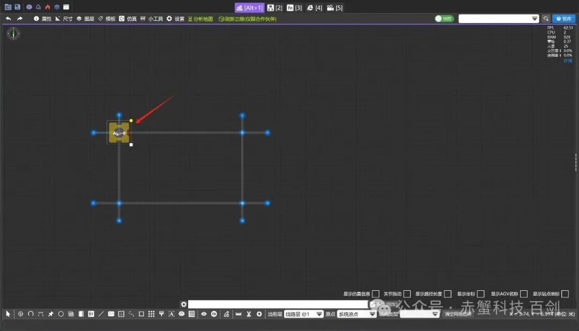
Task: Pick the straight line drawing tool
Action: coord(101,314)
